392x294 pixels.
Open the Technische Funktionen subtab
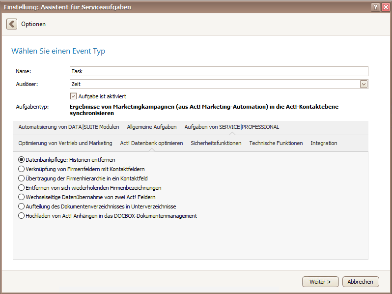pos(276,143)
